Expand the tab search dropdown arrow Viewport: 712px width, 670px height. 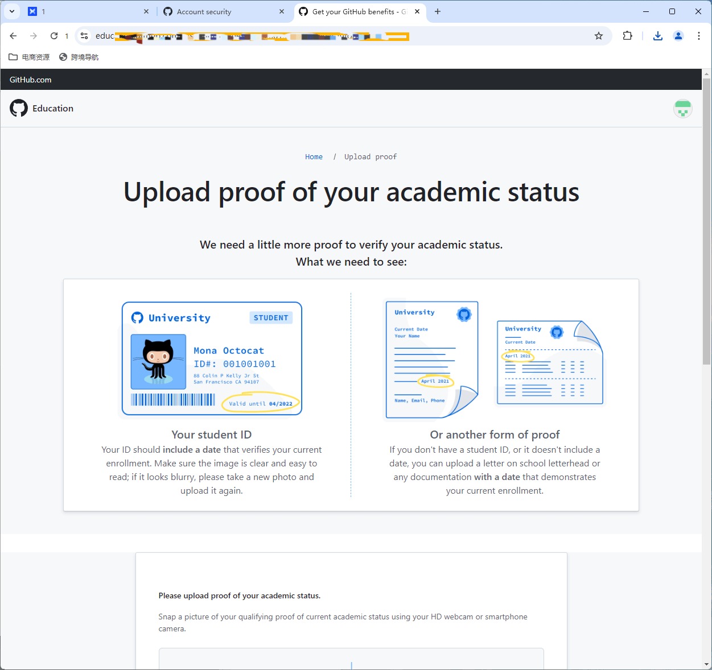point(12,11)
